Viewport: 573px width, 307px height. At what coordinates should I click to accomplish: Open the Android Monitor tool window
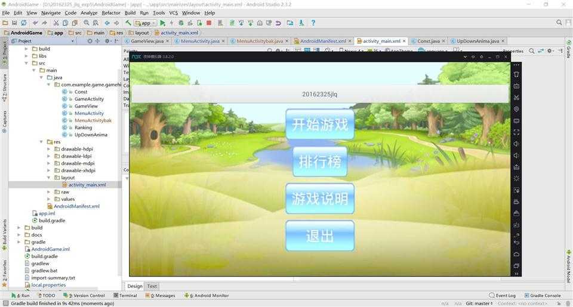[207, 295]
